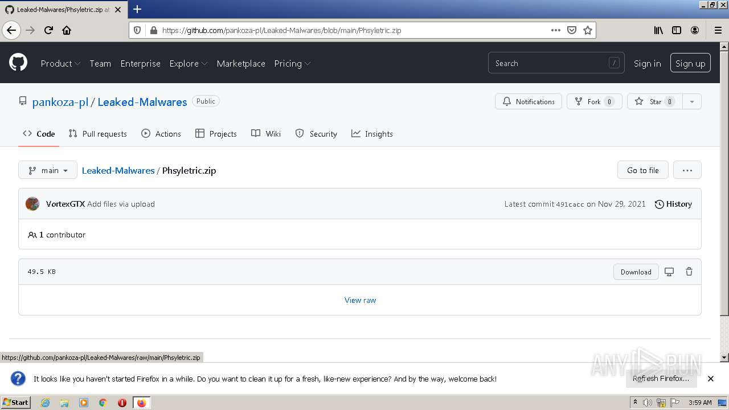
Task: Save the page to Pocket icon
Action: pos(572,30)
